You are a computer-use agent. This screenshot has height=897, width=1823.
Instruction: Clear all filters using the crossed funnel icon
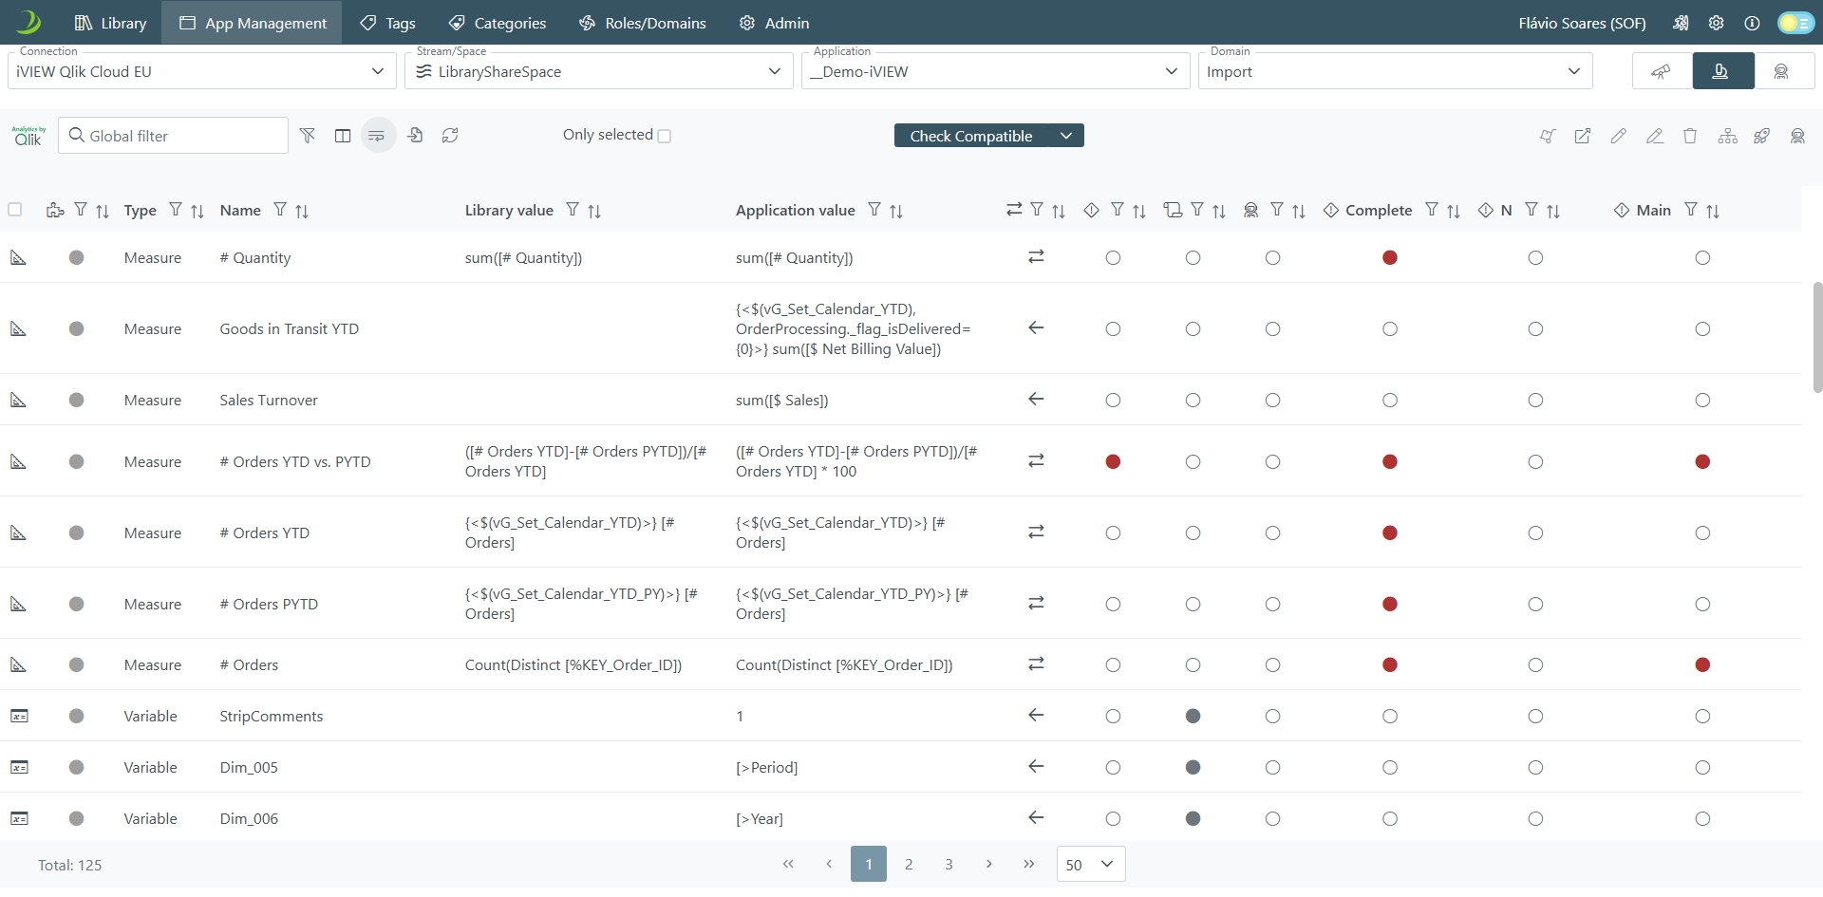[x=308, y=136]
